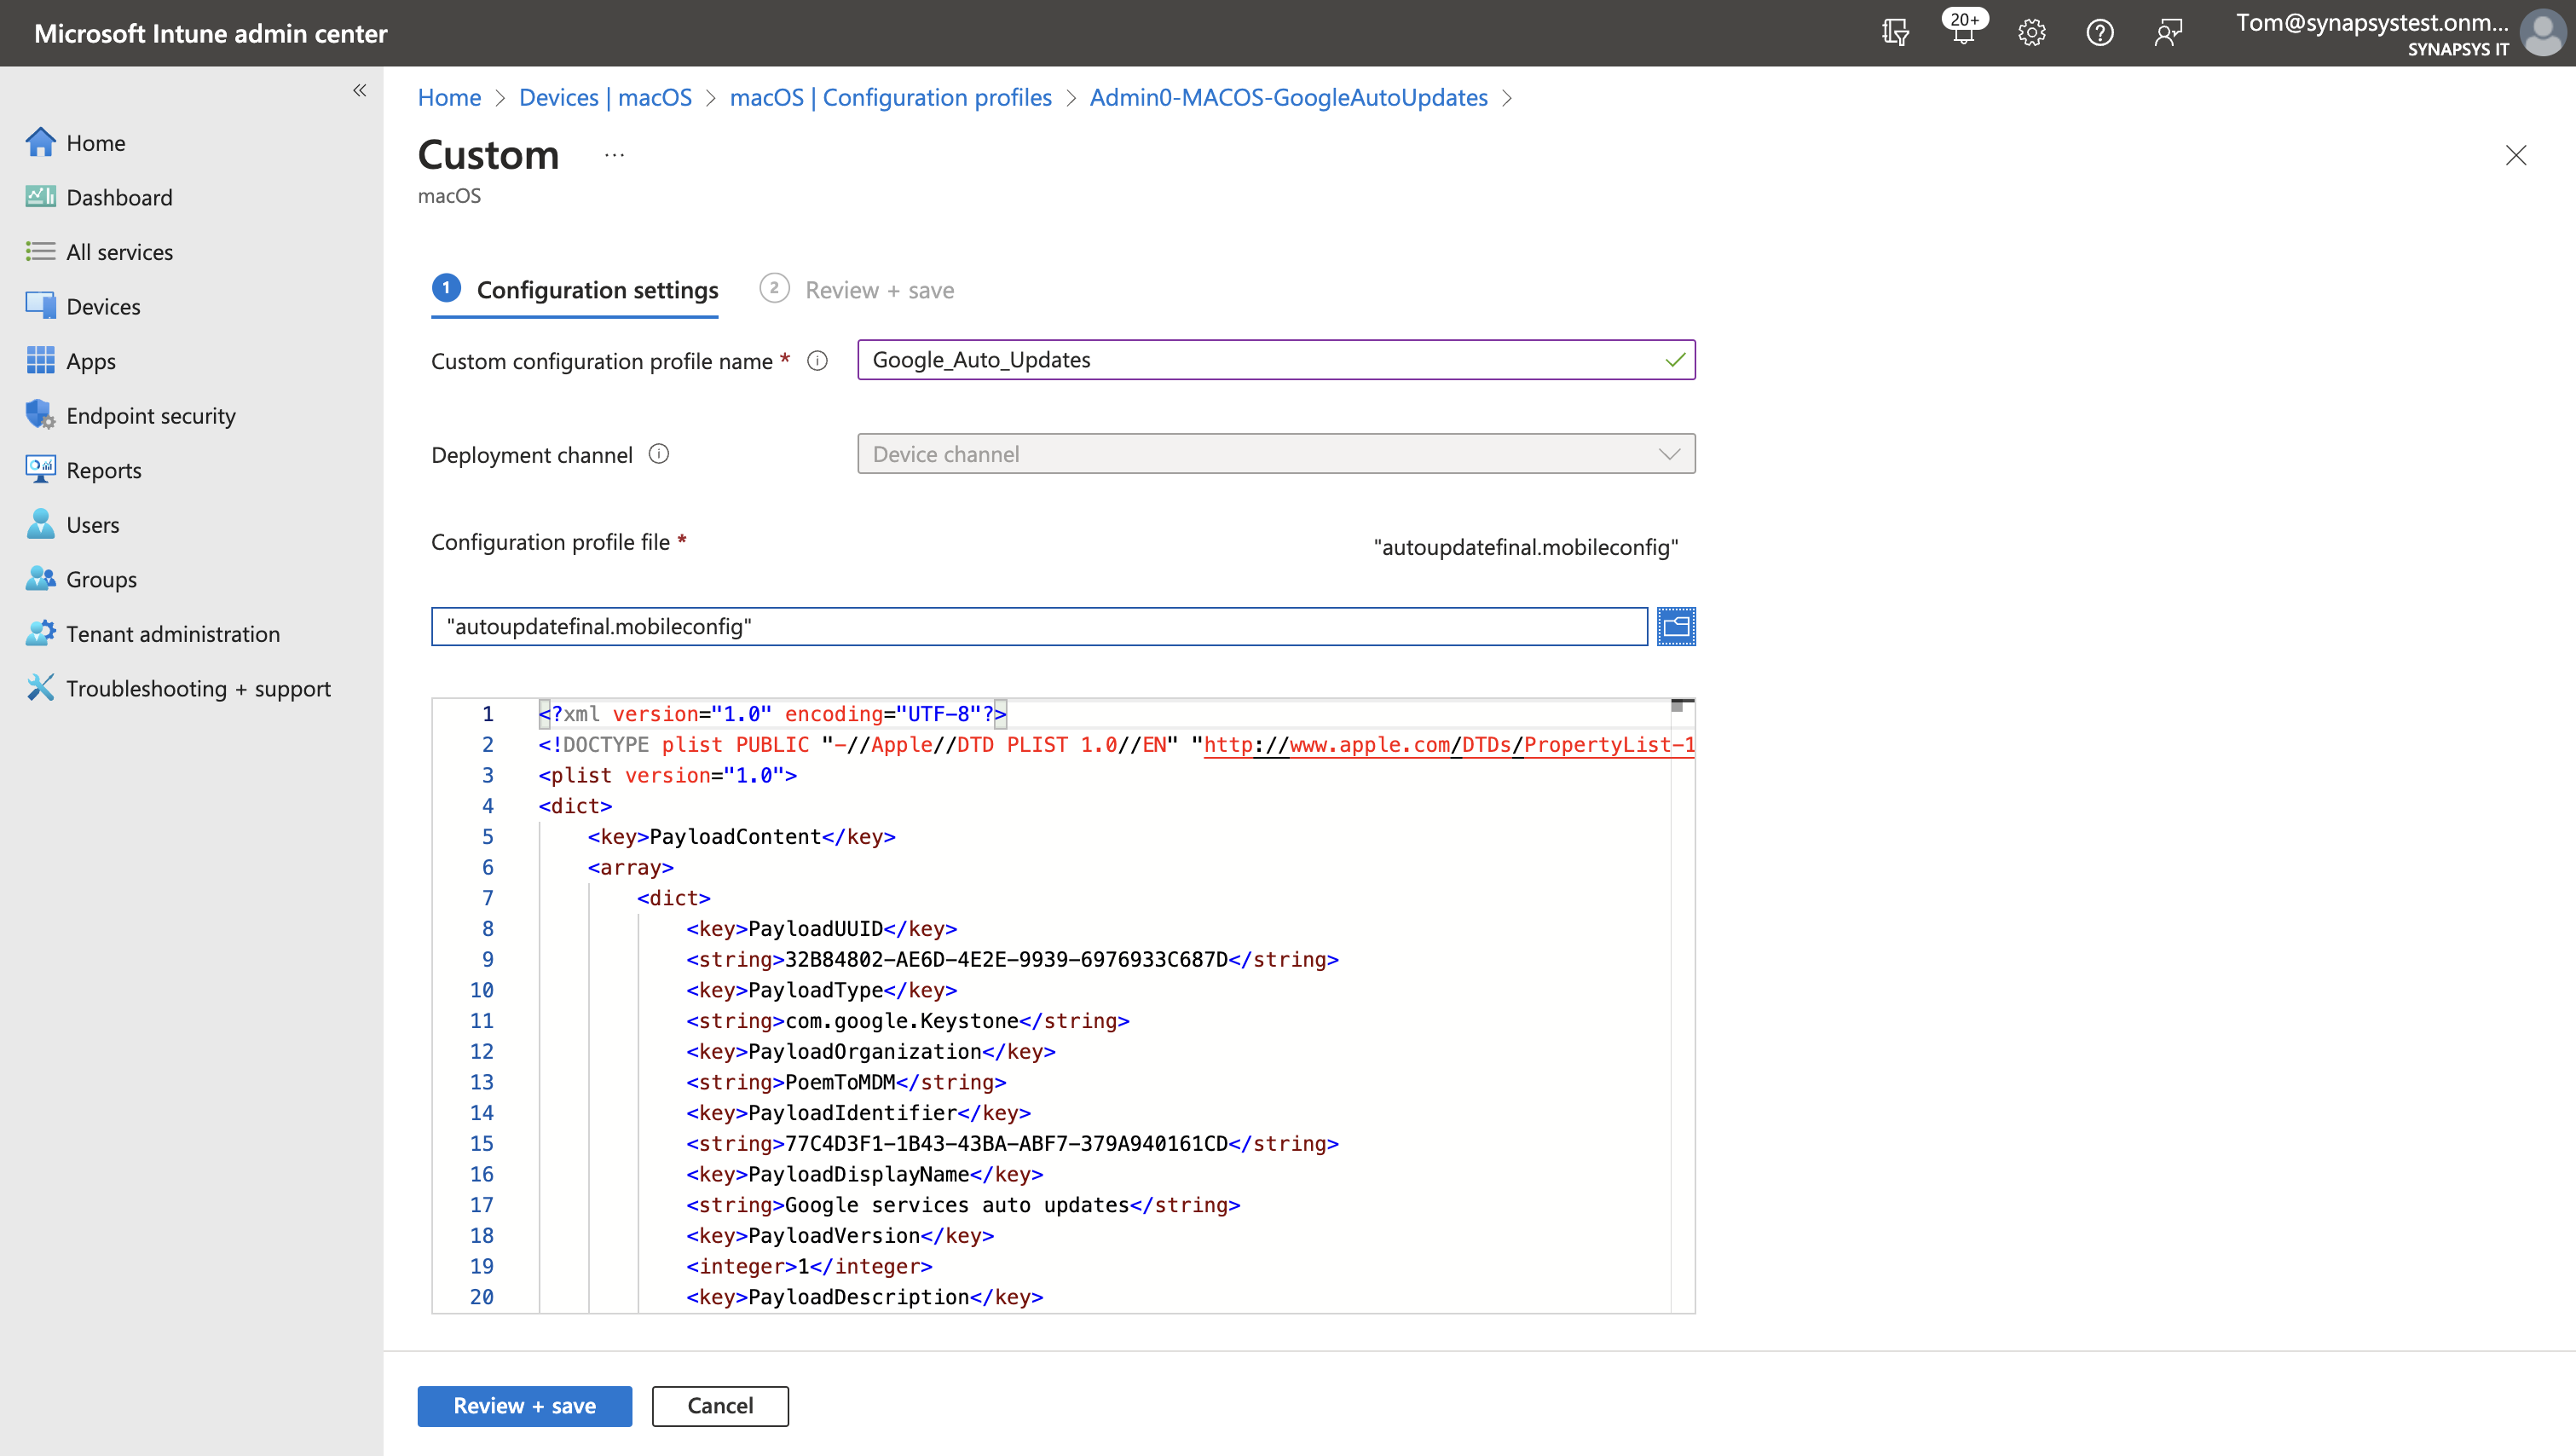
Task: Open Groups from the sidebar
Action: (x=101, y=578)
